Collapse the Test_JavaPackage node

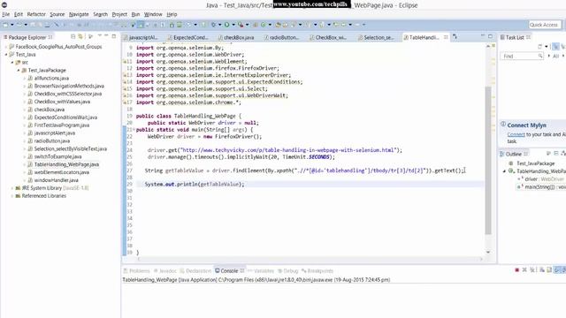(19, 71)
